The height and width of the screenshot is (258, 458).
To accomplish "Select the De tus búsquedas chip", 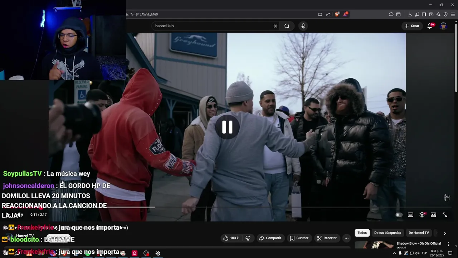I will pos(388,233).
